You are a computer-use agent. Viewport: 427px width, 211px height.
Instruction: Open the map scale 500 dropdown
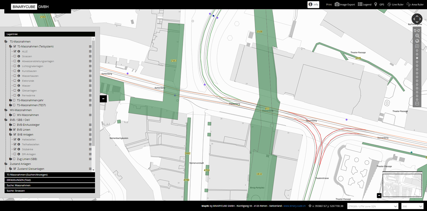(412, 206)
